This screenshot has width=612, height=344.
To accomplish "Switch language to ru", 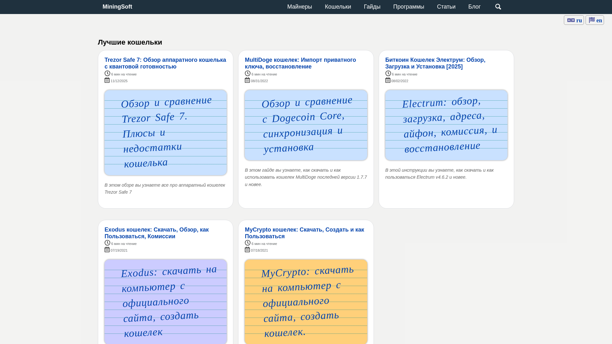I will tap(574, 20).
